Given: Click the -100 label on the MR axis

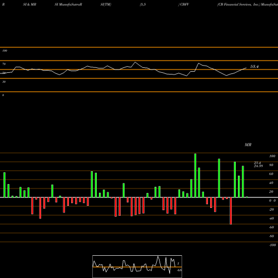Looking at the screenshot, I should click(272, 245).
